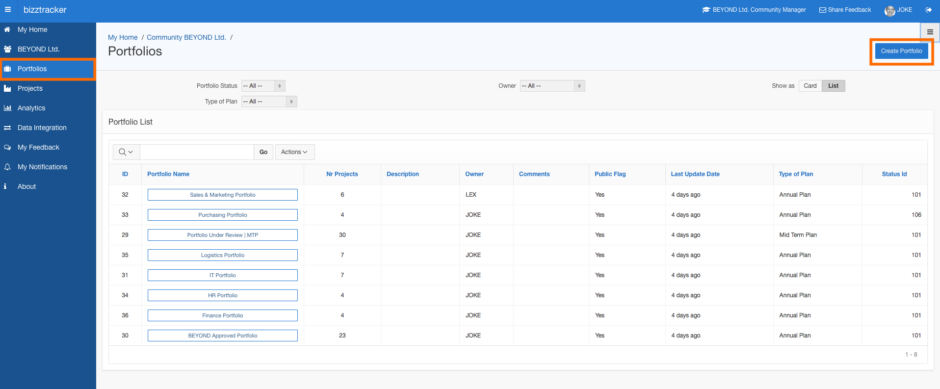
Task: Open Portfolio Under Review | MTP
Action: 223,235
